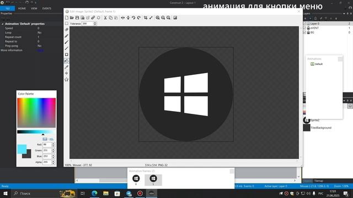Open the VIEW ribbon tab
Image resolution: width=353 pixels, height=198 pixels.
tap(34, 9)
